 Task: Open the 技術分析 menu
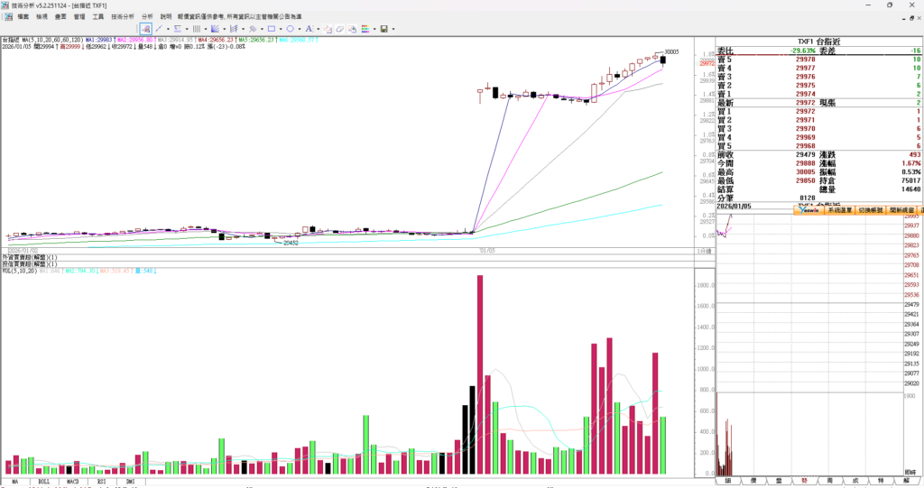click(x=123, y=16)
